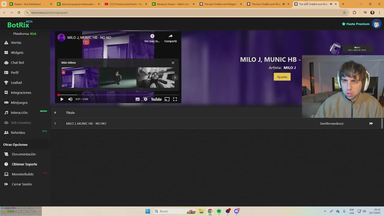Open Chrome media controls button
384x216 pixels.
[x=365, y=13]
